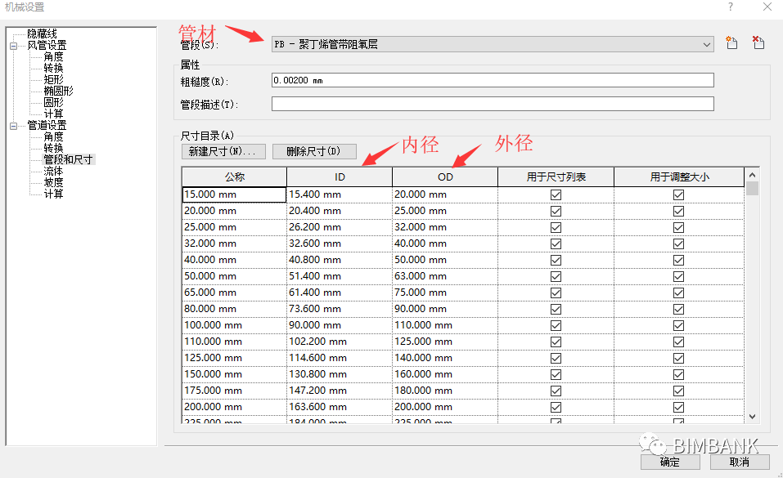Click the ID column header
Screen dimensions: 783x478
point(340,176)
